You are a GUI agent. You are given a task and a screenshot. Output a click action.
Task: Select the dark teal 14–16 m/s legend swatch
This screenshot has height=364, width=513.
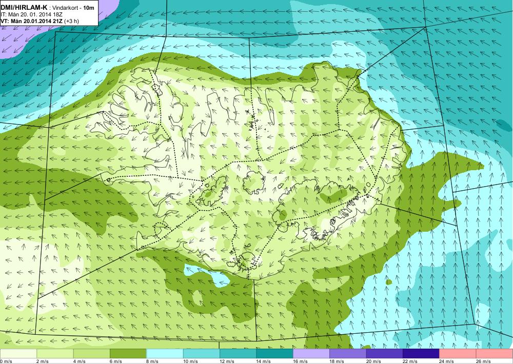click(x=275, y=354)
